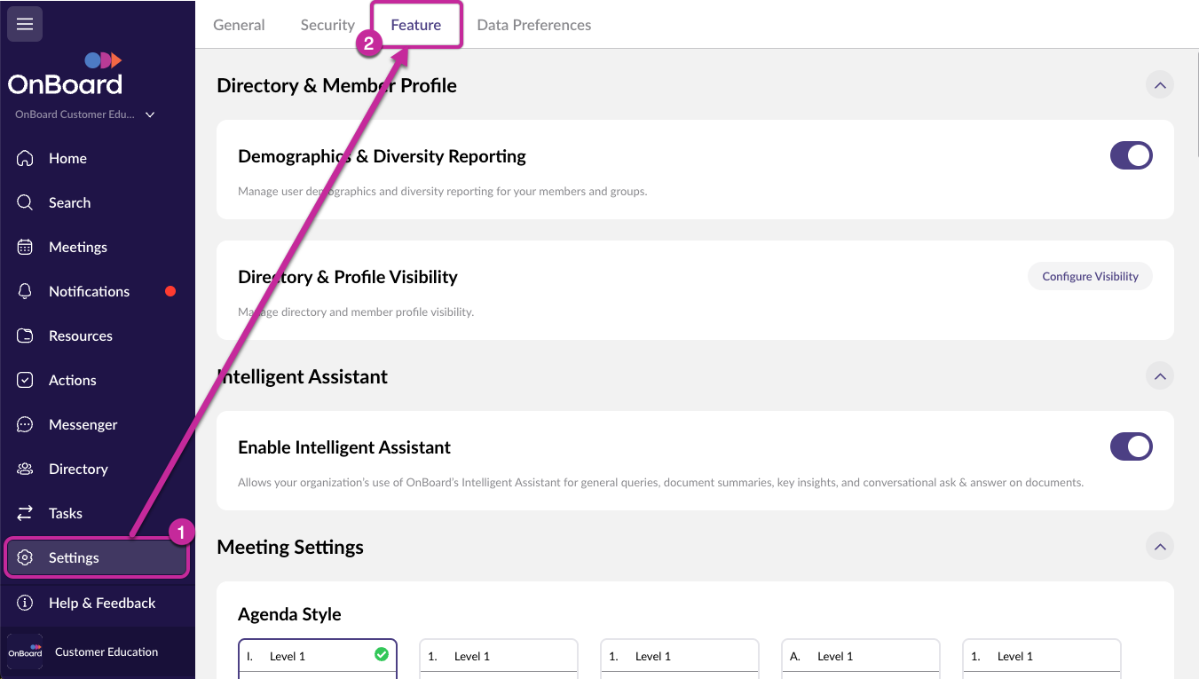Open Resources folder item
1199x679 pixels.
[x=80, y=336]
